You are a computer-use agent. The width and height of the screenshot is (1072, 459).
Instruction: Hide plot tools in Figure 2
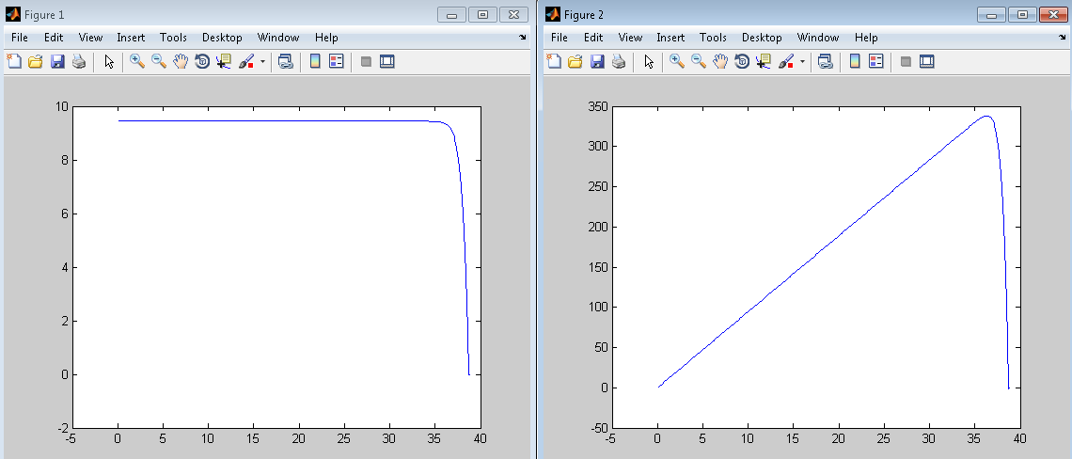pyautogui.click(x=906, y=62)
